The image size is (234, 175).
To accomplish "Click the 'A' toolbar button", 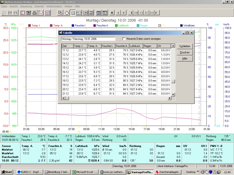I will tap(112, 13).
